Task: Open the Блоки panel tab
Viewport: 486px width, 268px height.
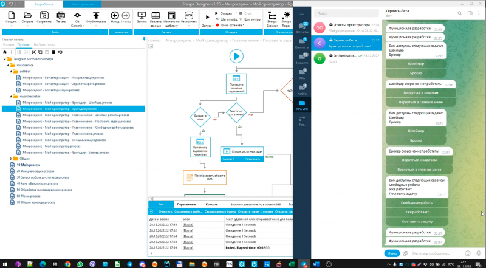Action: pos(9,45)
